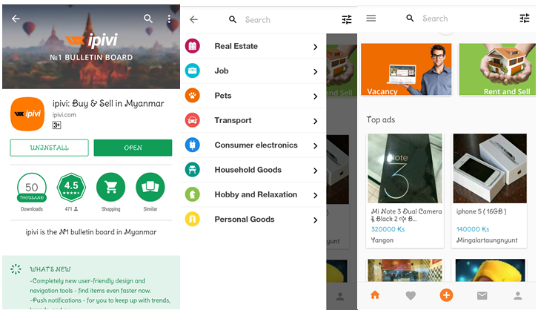Tap the dimmed profile icon behind the category menu

[340, 297]
